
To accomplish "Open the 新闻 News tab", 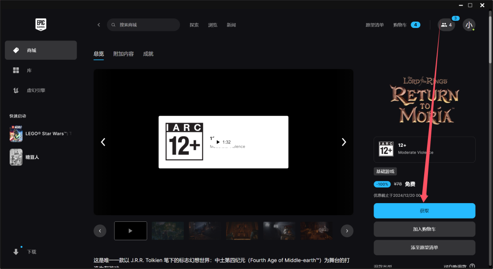I will (231, 25).
